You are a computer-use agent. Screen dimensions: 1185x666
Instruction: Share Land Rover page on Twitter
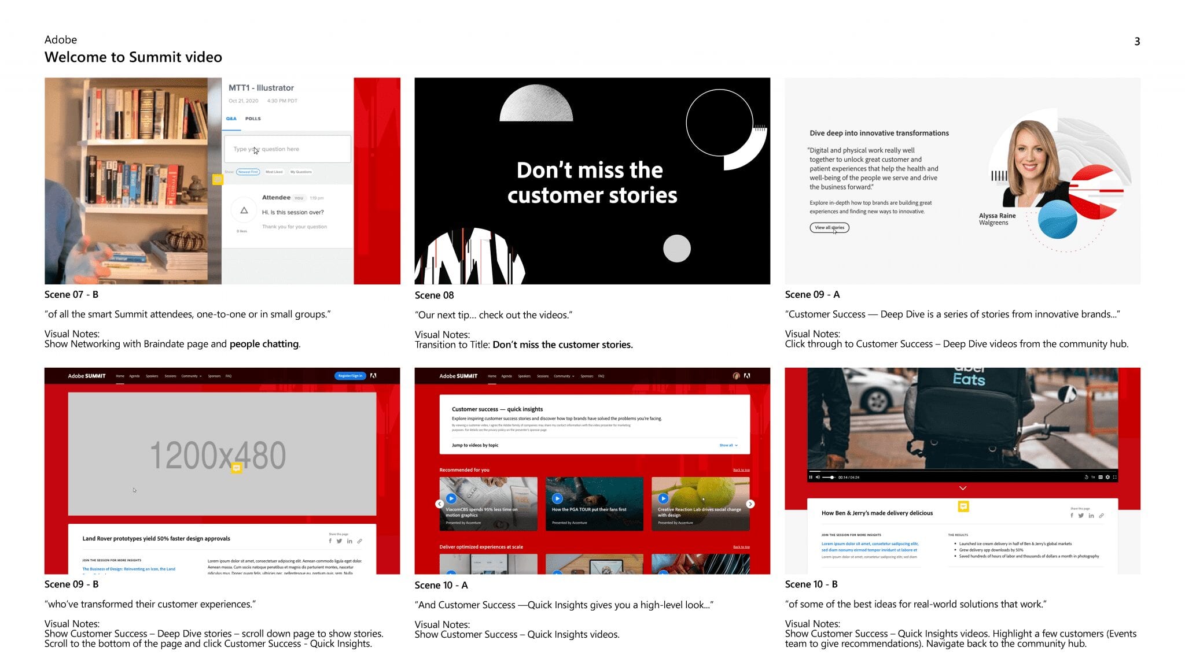point(340,541)
